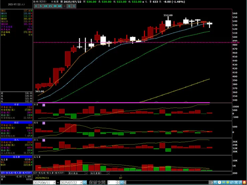Click the 保留空間 input field with value 3
Viewport: 247px width, 185px height.
tap(111, 183)
